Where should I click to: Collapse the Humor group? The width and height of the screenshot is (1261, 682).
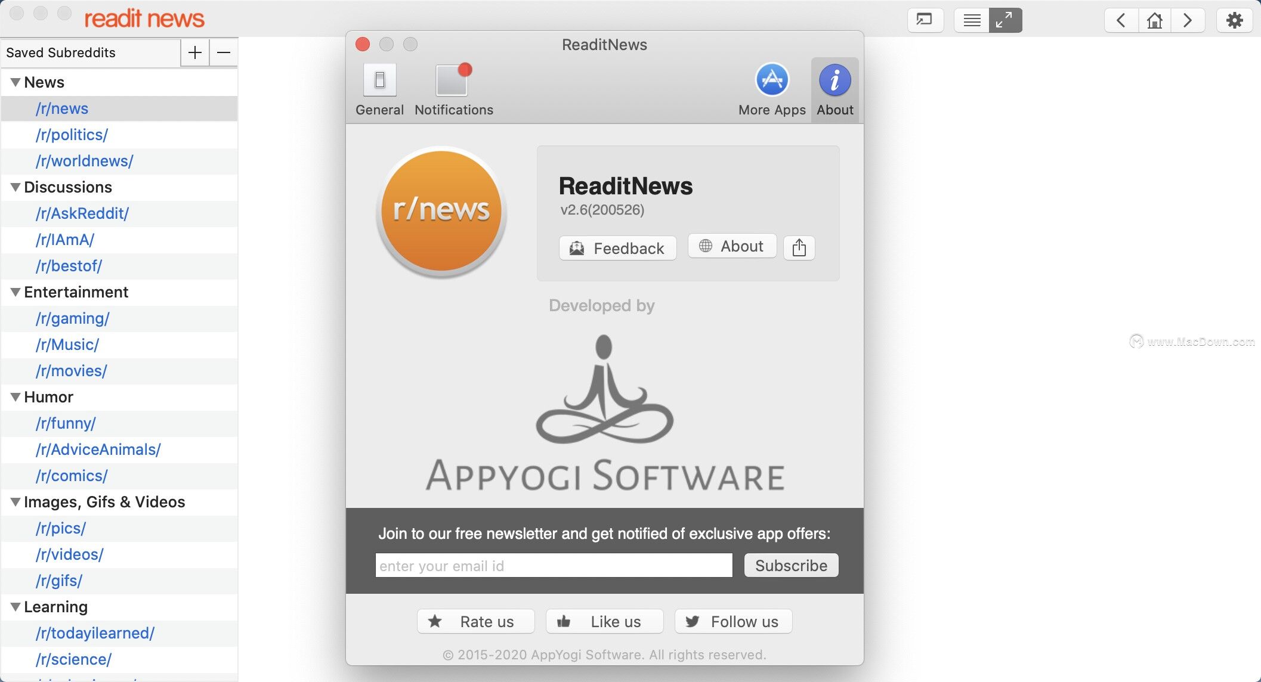16,397
